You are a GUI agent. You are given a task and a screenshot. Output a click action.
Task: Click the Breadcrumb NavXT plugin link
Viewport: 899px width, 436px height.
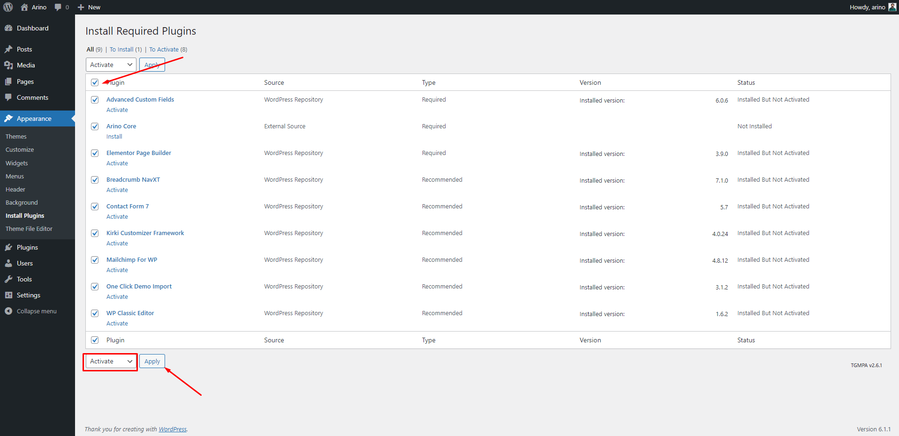coord(133,179)
